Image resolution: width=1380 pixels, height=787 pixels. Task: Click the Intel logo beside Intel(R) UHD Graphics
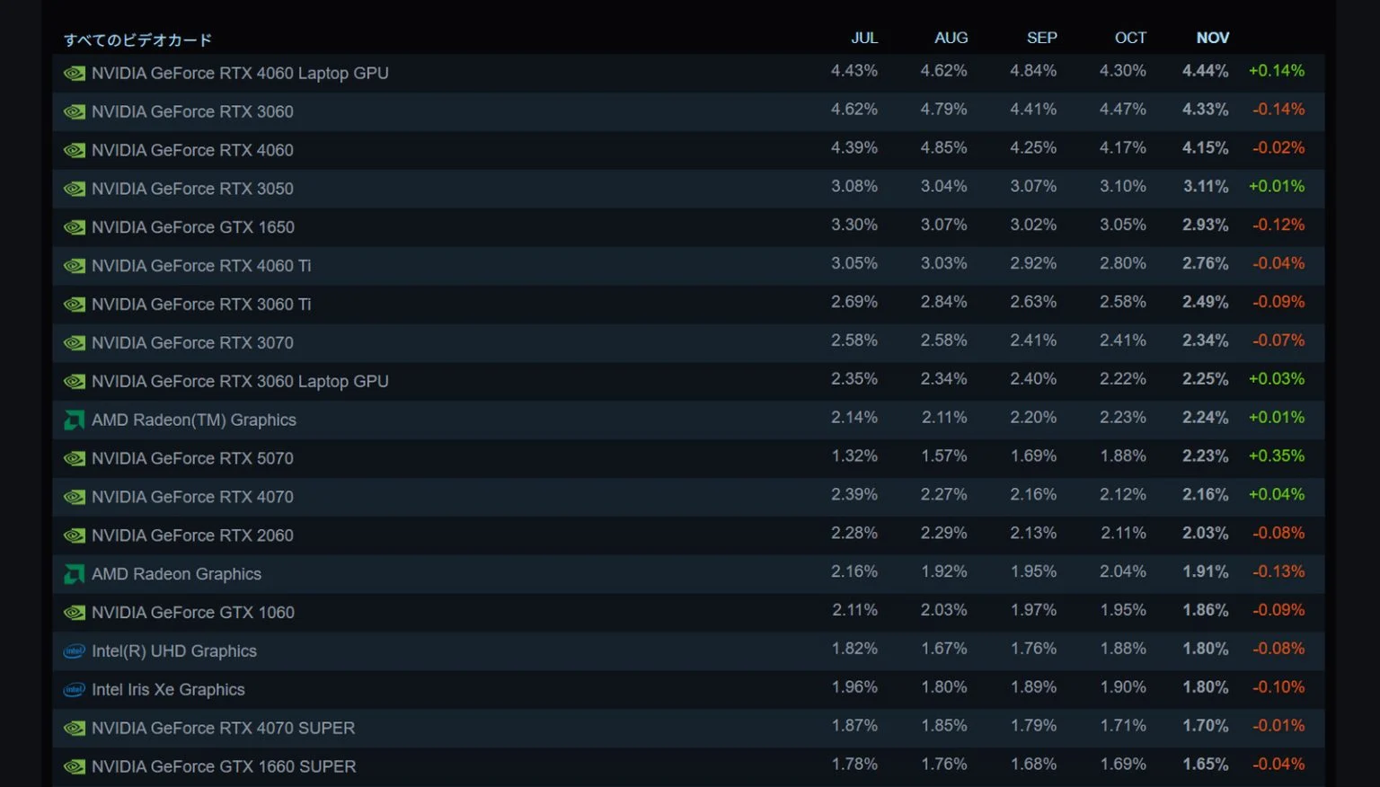(75, 650)
